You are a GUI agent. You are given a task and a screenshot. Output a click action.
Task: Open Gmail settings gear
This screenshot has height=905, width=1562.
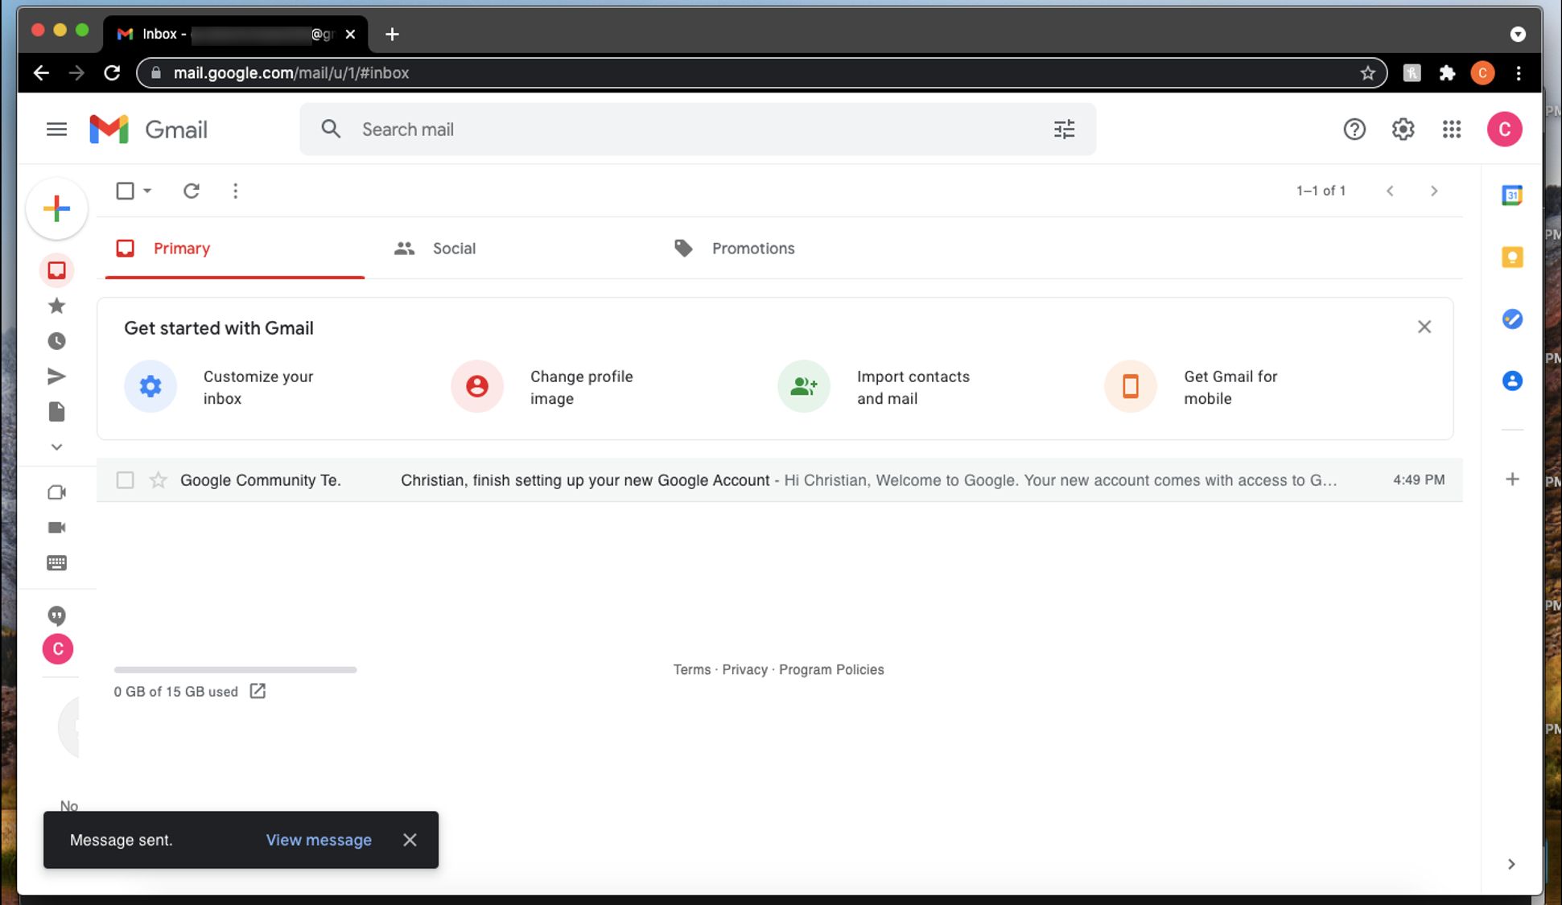[1403, 129]
